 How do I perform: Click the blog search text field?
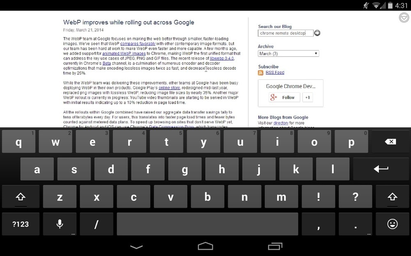(x=285, y=33)
